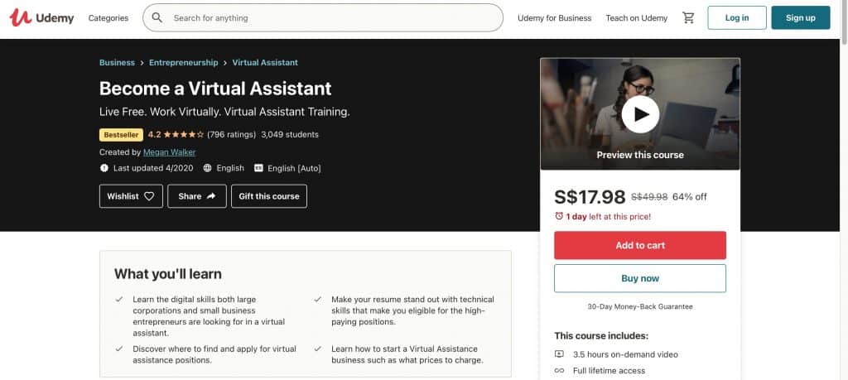Open instructor Megan Walker's profile
The width and height of the screenshot is (848, 380).
[169, 152]
